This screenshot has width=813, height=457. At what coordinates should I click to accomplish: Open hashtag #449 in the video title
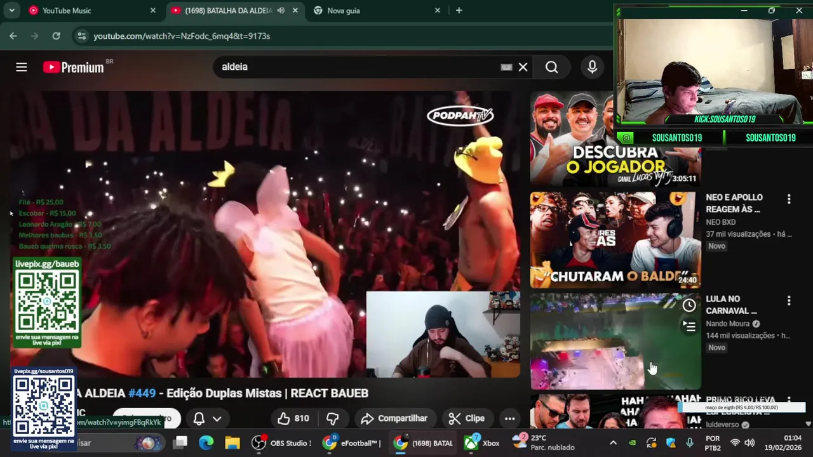coord(142,394)
